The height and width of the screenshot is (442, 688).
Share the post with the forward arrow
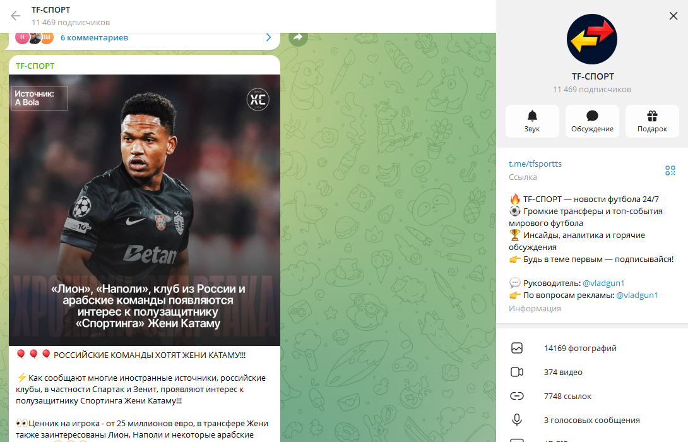tap(298, 38)
